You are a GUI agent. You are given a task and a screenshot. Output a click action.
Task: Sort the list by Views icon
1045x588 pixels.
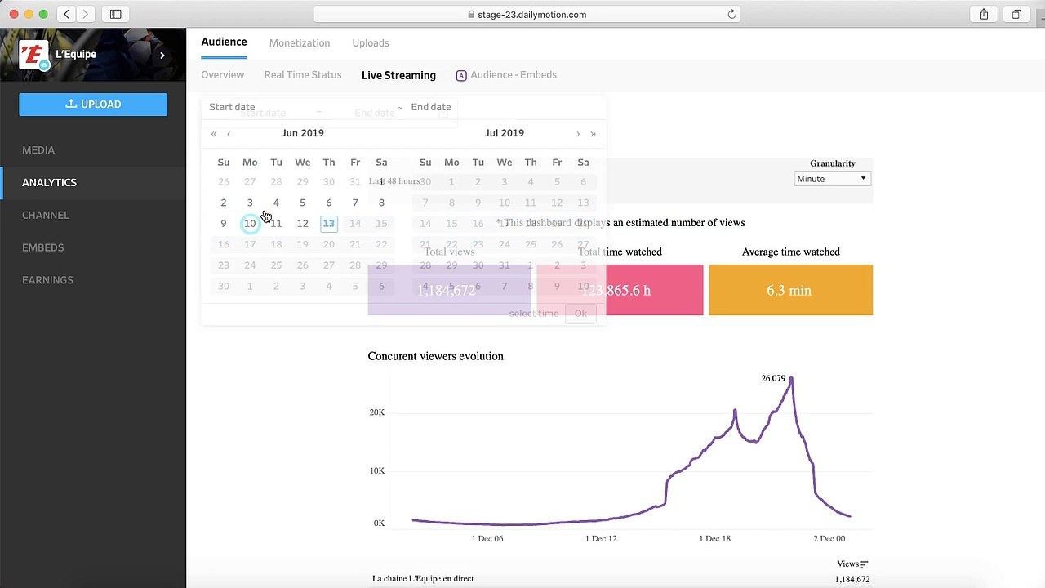pos(864,564)
